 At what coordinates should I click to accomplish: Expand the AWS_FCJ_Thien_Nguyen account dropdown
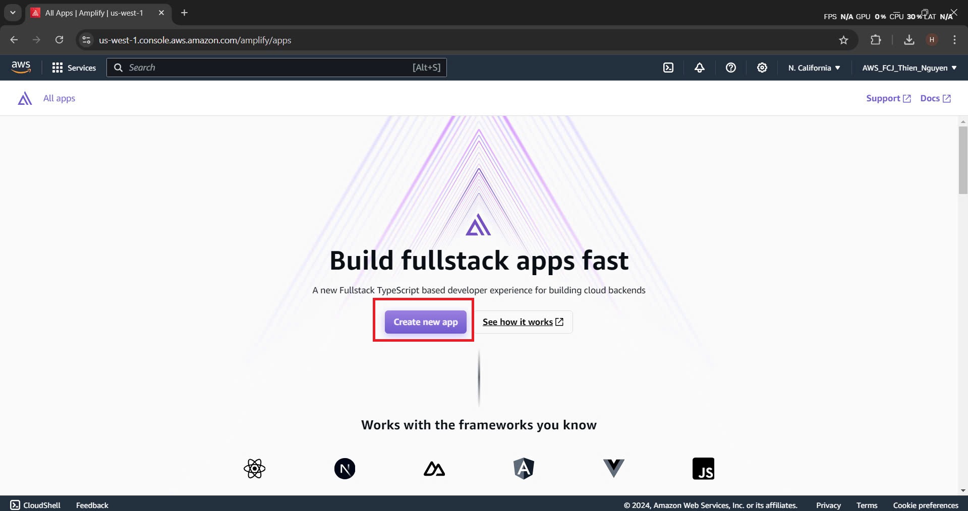908,67
